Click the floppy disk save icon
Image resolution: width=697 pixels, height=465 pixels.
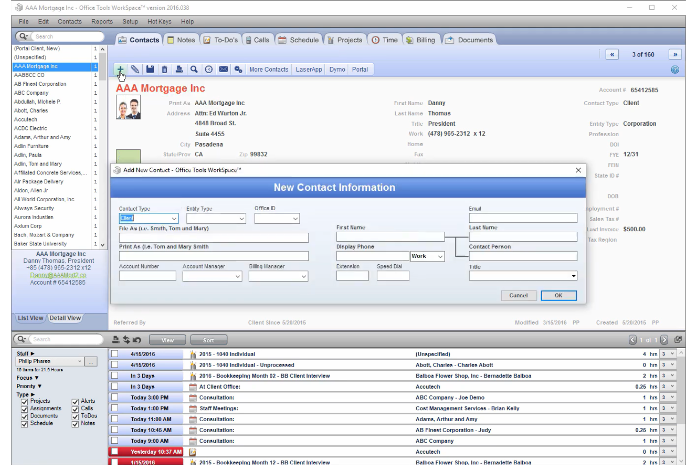pyautogui.click(x=150, y=69)
